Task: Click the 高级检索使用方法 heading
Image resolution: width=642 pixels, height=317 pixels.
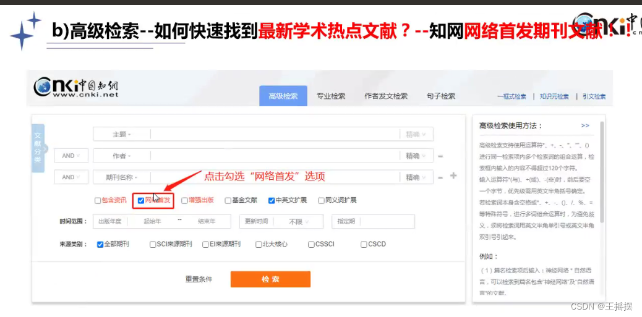Action: (511, 126)
